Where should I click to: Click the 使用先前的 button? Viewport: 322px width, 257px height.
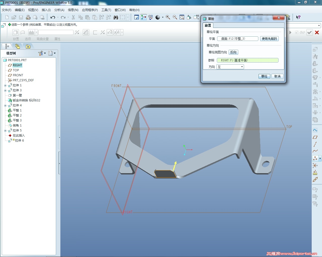pyautogui.click(x=269, y=39)
